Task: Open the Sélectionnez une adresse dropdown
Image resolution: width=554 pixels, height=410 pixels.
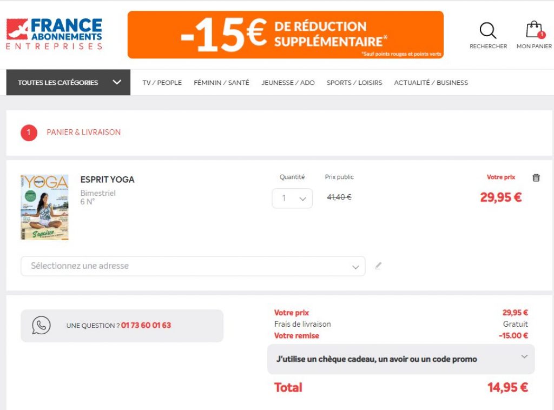Action: (193, 266)
